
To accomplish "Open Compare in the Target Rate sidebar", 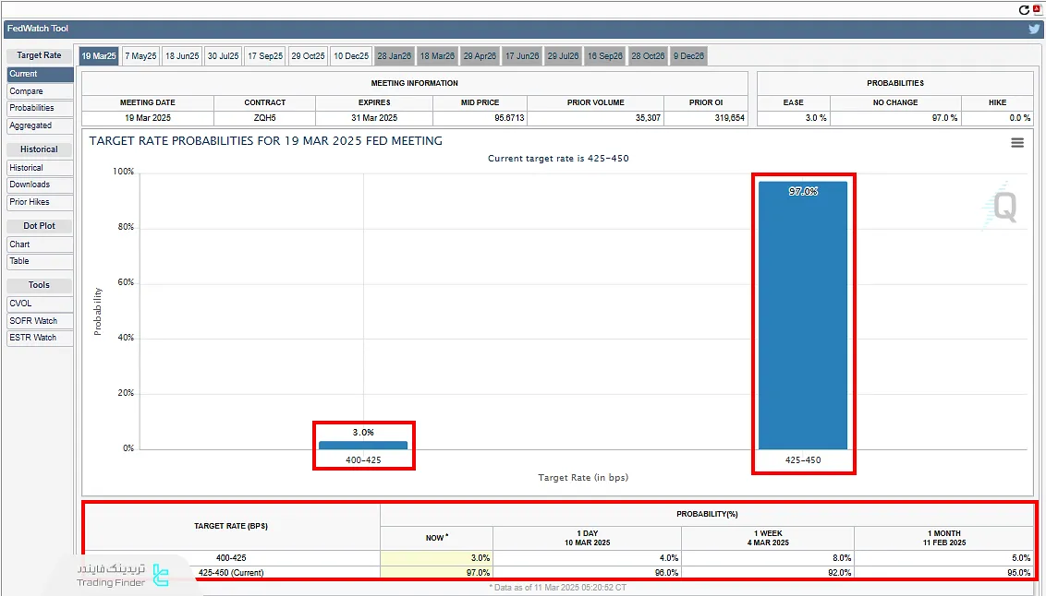I will 40,91.
